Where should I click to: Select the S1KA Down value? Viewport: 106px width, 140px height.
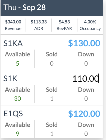tap(86, 63)
